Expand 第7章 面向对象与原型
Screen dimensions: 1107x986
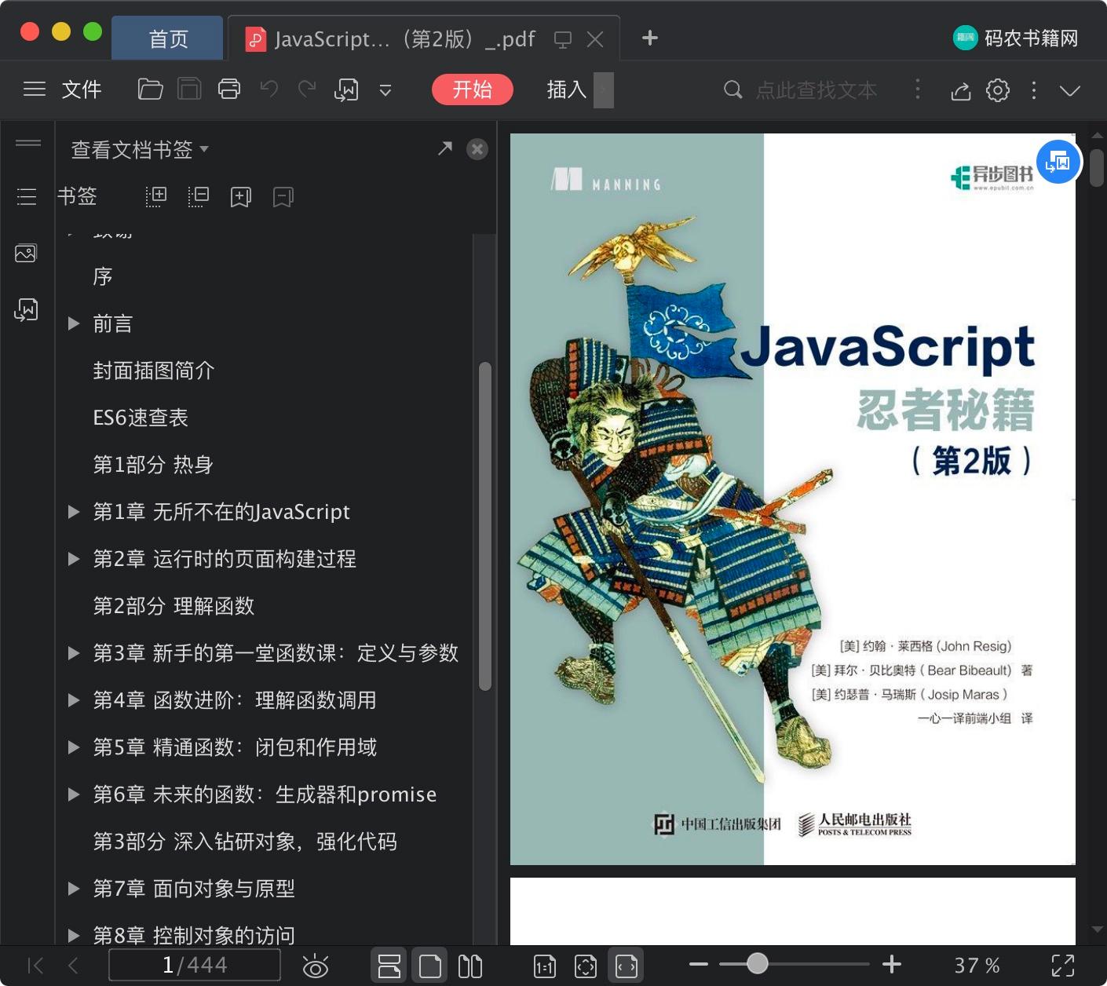click(74, 889)
